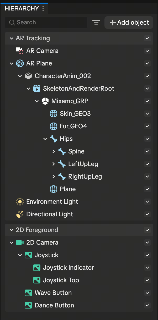158x320 pixels.
Task: Click the Add object button
Action: (x=129, y=23)
